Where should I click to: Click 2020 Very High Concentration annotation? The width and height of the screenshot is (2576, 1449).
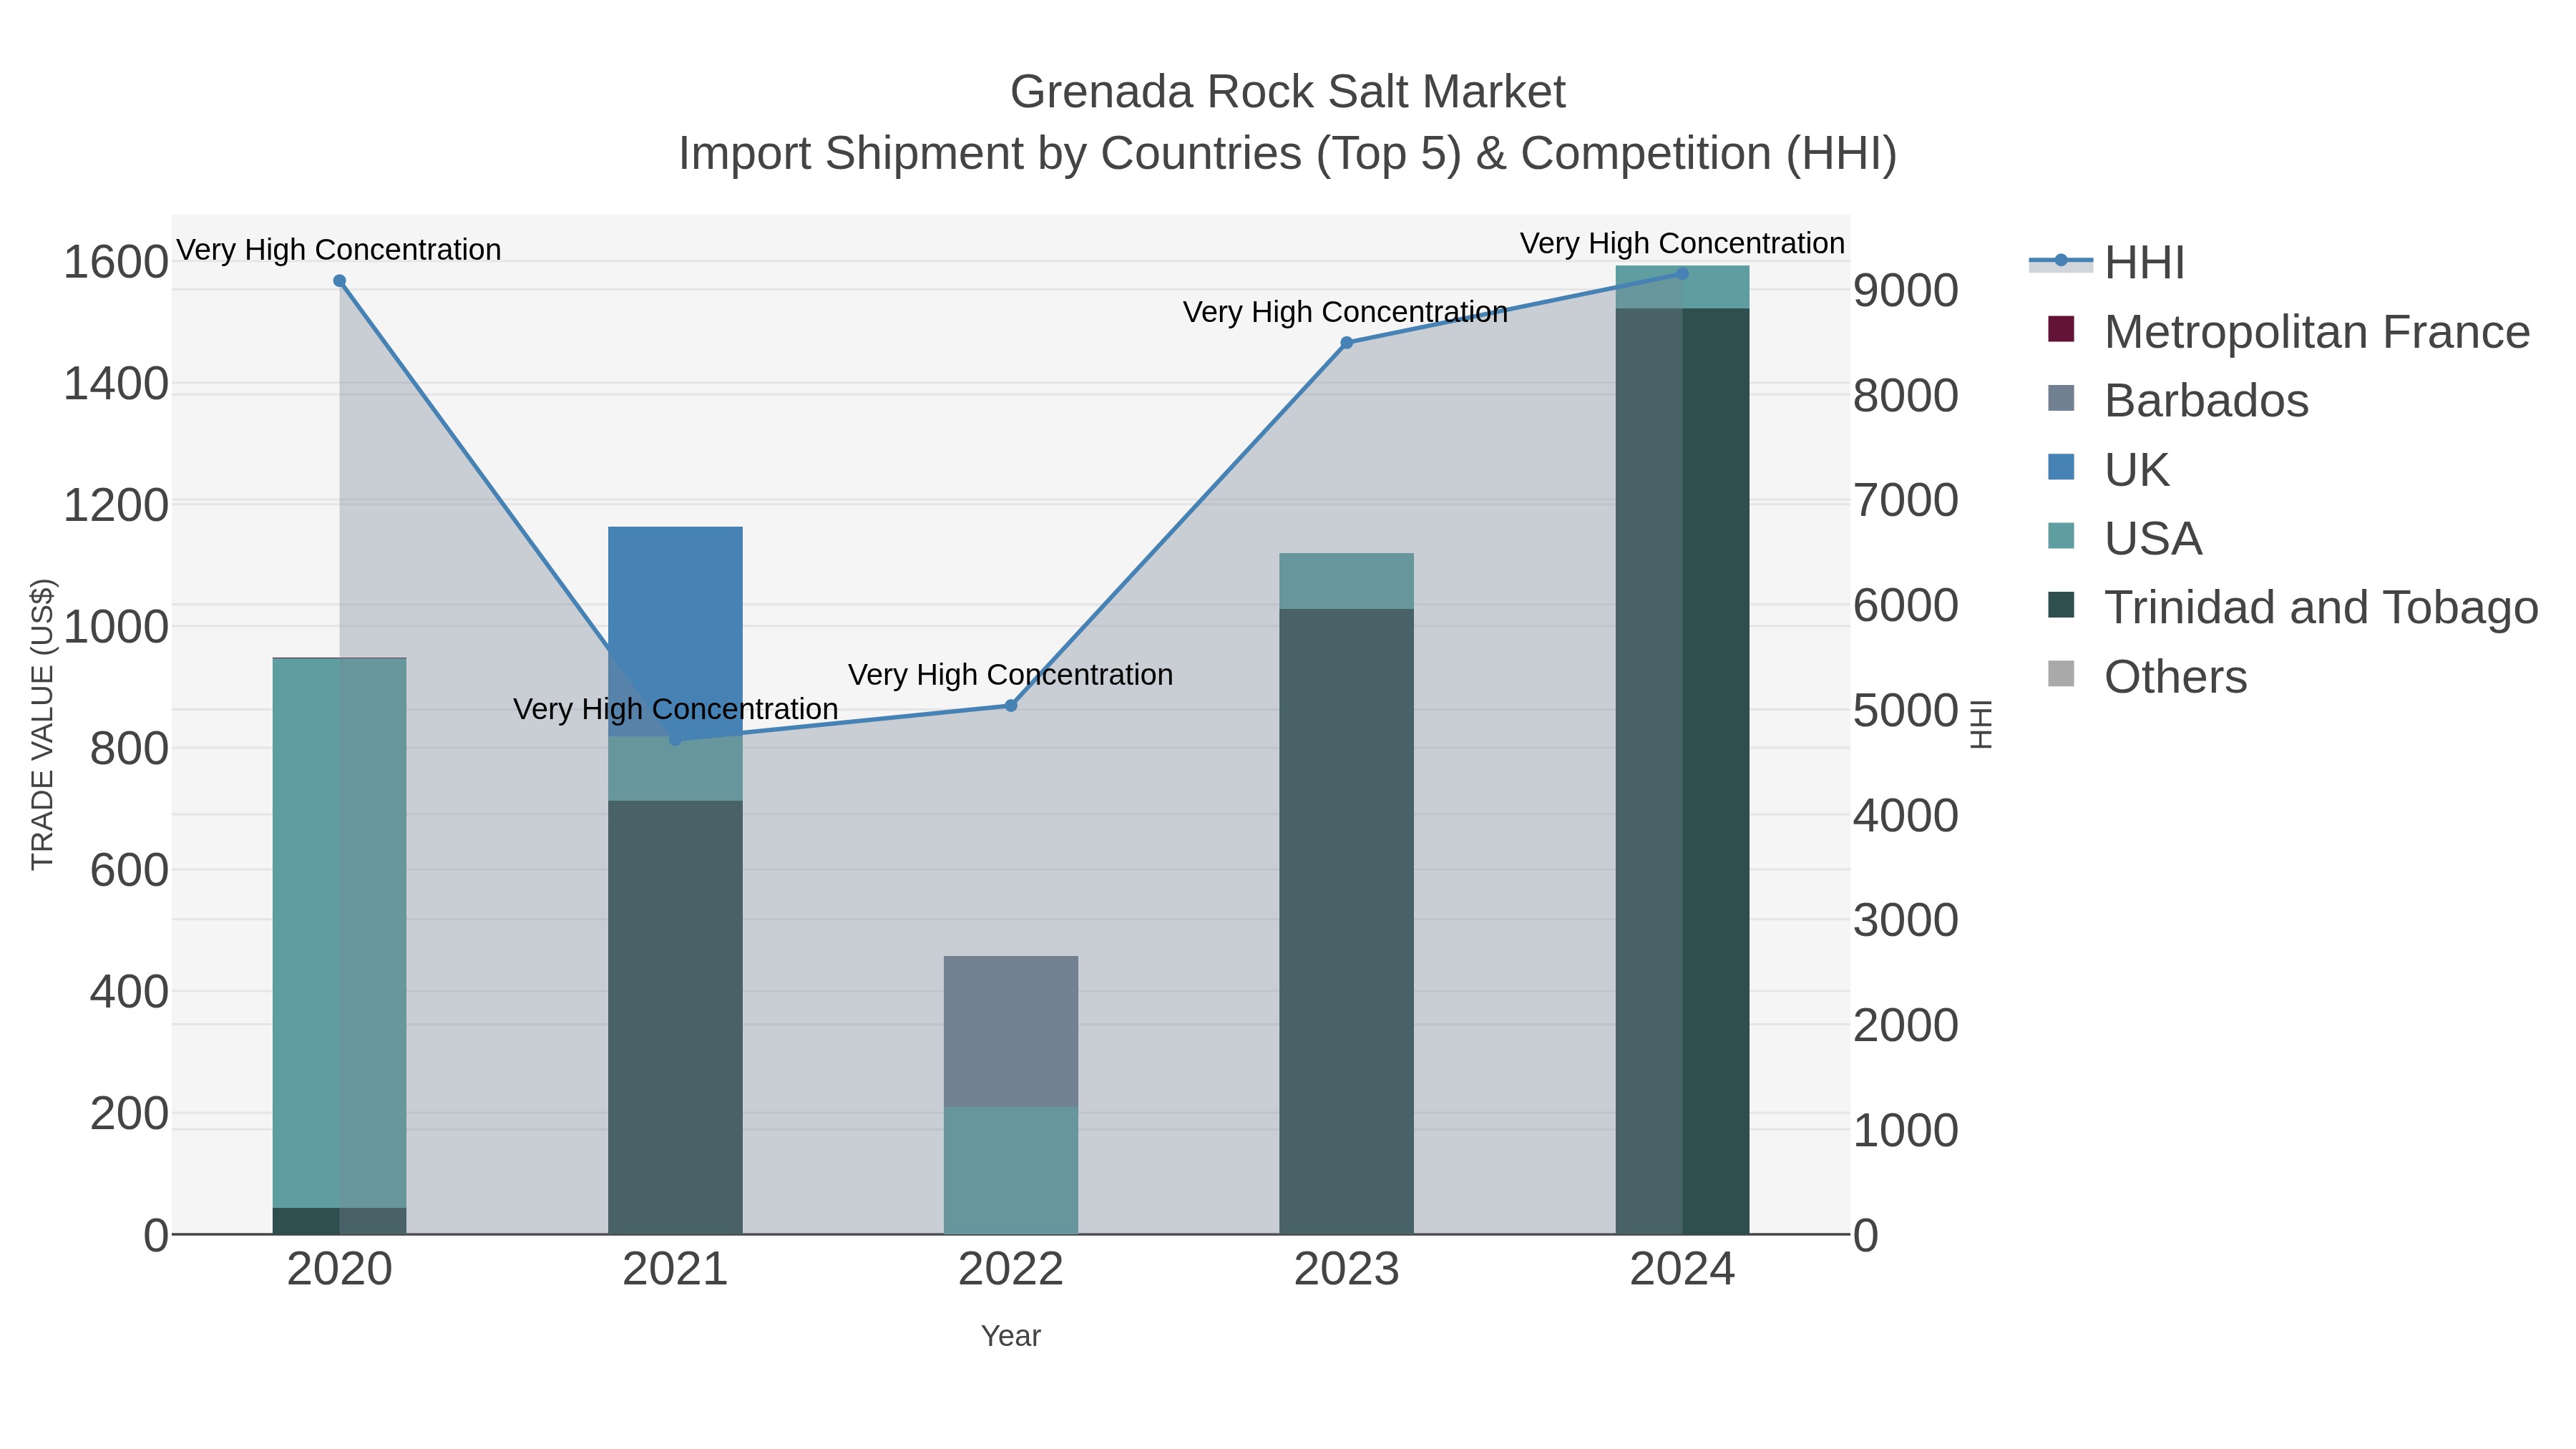(x=339, y=249)
